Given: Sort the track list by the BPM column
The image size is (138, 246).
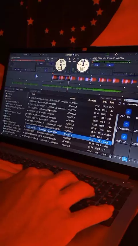Looking at the screenshot, I should [105, 102].
